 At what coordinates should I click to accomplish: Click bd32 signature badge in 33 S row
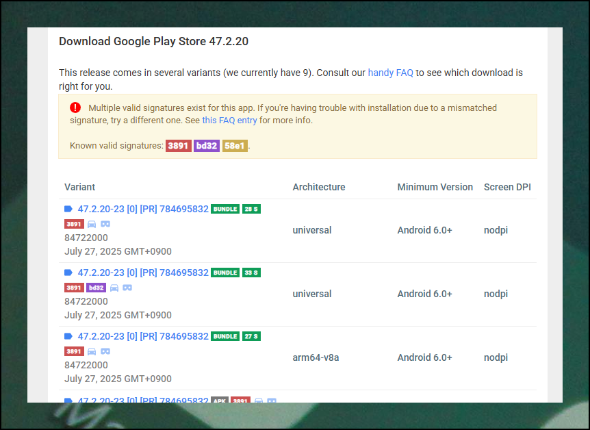click(96, 288)
